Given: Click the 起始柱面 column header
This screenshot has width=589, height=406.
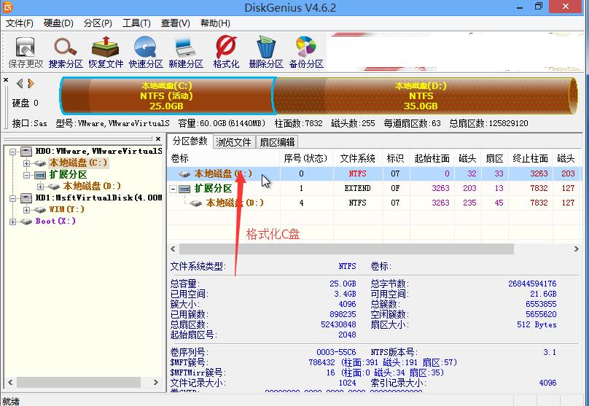Looking at the screenshot, I should click(432, 158).
